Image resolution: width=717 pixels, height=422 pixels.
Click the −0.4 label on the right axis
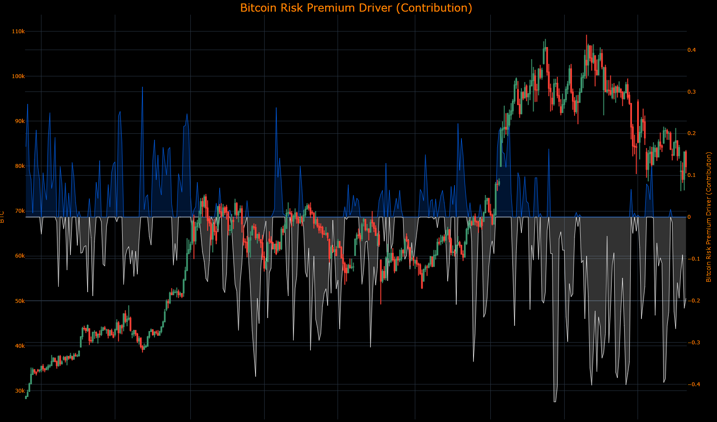[694, 384]
